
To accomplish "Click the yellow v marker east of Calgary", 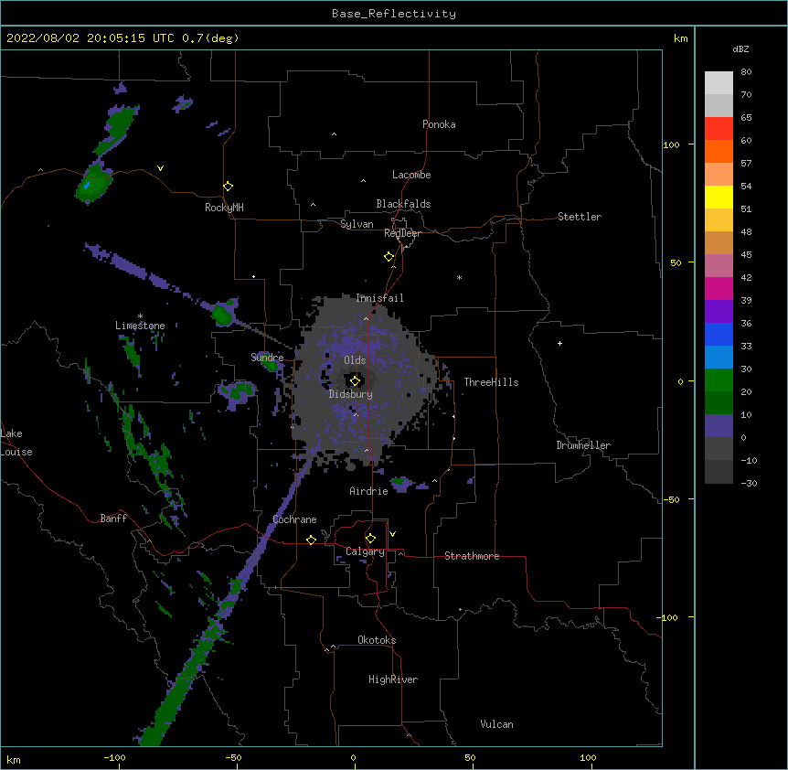I will pos(392,534).
